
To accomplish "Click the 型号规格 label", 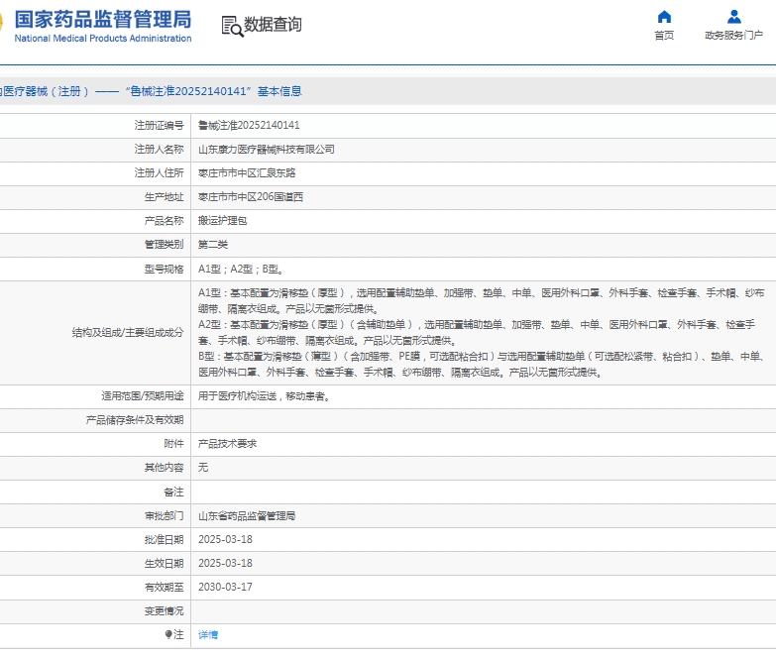I will (164, 270).
